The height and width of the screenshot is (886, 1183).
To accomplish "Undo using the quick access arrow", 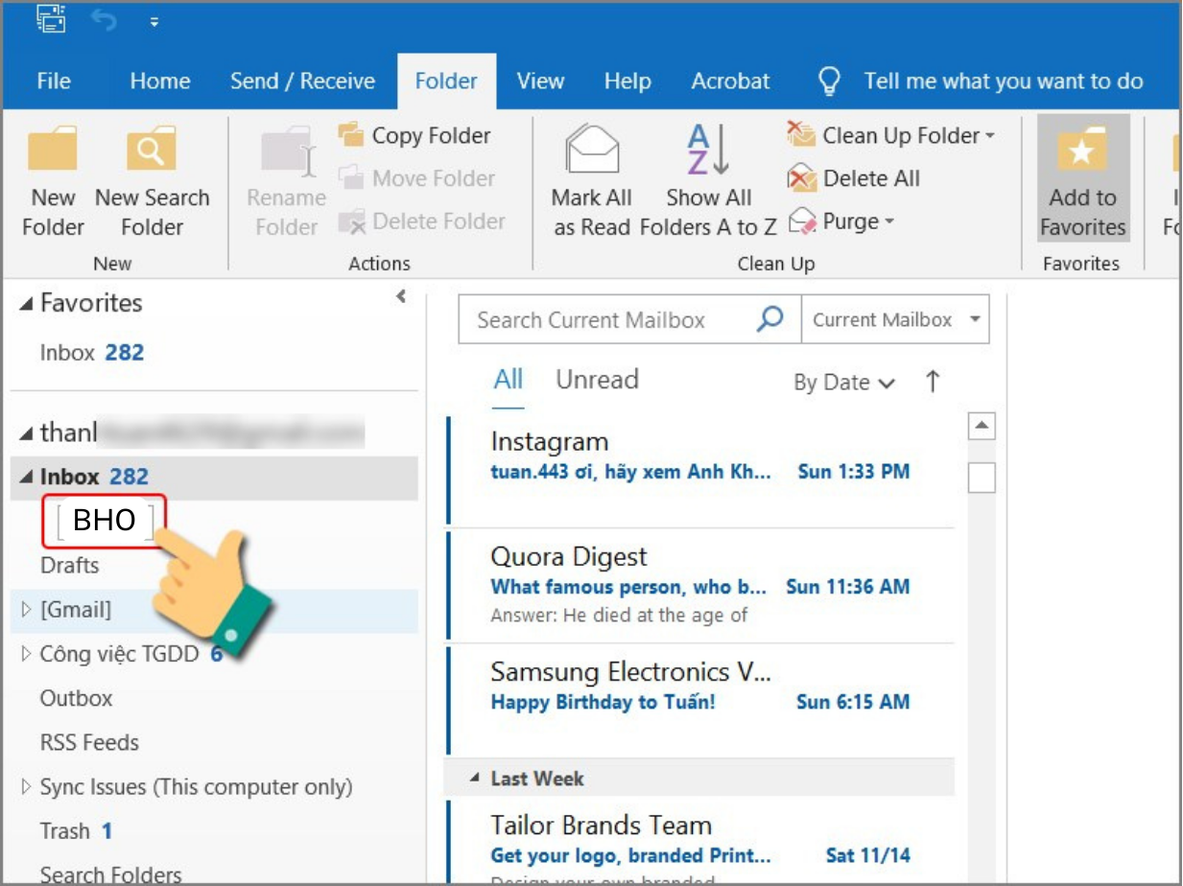I will click(104, 20).
